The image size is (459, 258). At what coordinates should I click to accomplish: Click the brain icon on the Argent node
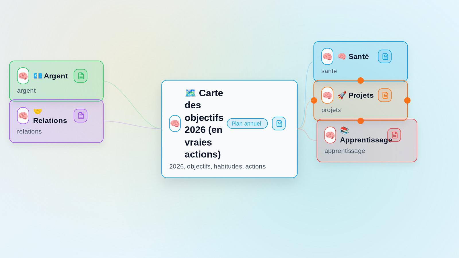[23, 76]
